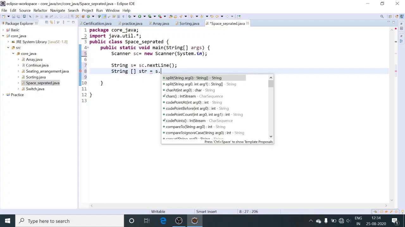
Task: Select Continue.java in Package Explorer
Action: tap(37, 65)
